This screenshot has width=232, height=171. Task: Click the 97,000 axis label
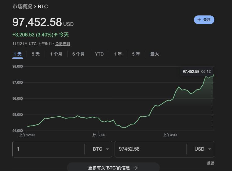point(18,82)
